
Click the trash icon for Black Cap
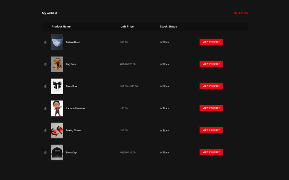pyautogui.click(x=45, y=153)
